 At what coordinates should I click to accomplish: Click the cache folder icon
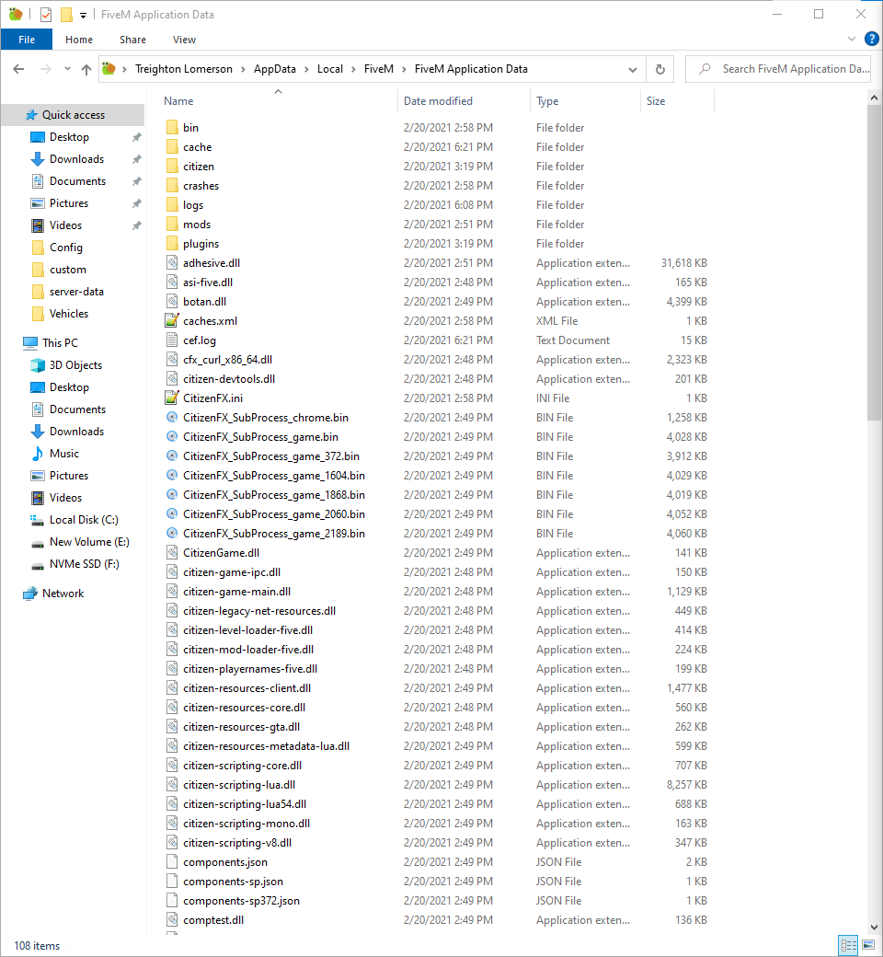(x=172, y=147)
